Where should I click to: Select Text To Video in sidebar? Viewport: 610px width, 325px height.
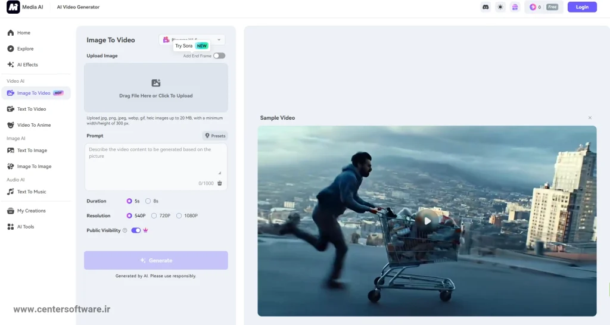click(x=36, y=109)
